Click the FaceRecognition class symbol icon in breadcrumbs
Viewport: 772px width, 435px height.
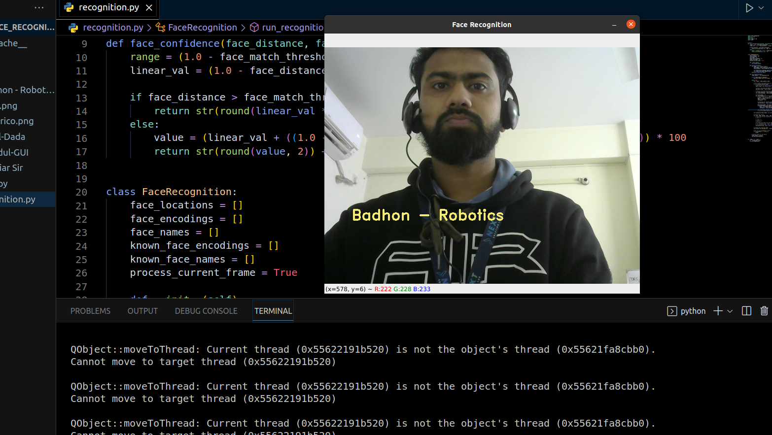coord(160,28)
